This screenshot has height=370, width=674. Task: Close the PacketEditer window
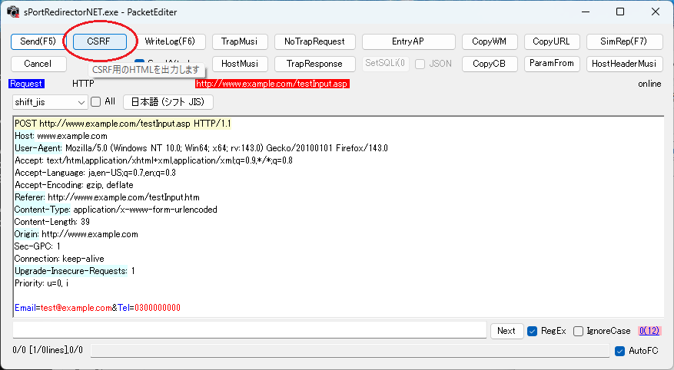point(655,12)
